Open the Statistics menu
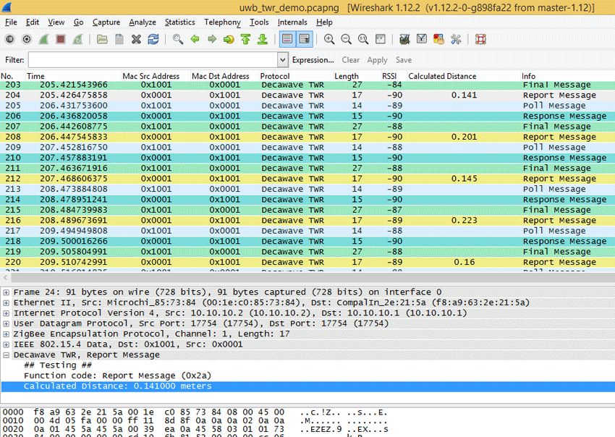Image resolution: width=615 pixels, height=437 pixels. tap(179, 22)
